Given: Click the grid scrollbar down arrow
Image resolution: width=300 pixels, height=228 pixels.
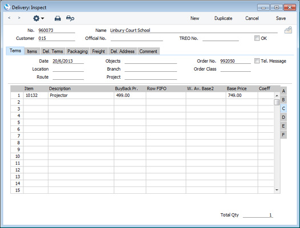Looking at the screenshot, I should (277, 190).
